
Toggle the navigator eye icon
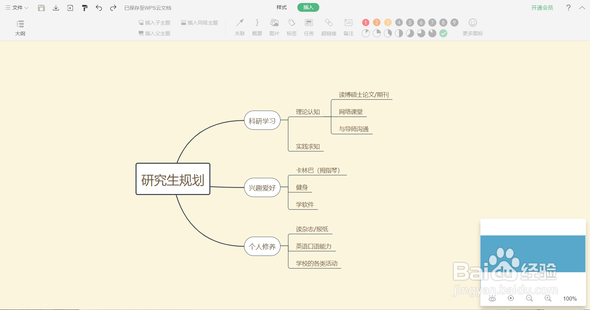coord(492,299)
